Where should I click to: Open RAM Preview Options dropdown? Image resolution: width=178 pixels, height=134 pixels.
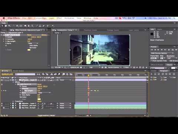pos(162,53)
